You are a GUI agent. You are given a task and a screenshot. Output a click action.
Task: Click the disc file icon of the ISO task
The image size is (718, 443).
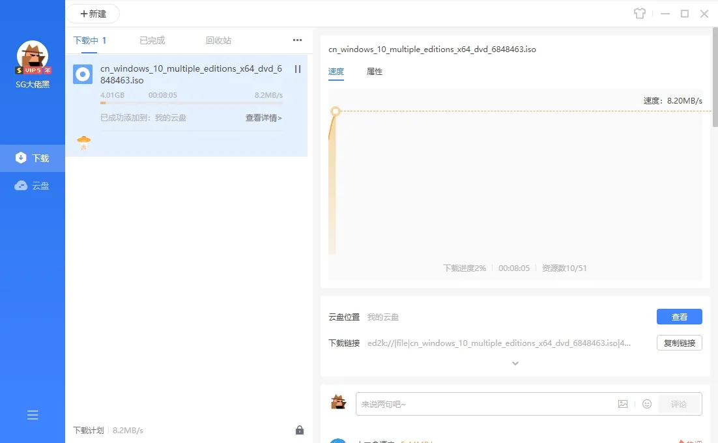pyautogui.click(x=83, y=74)
